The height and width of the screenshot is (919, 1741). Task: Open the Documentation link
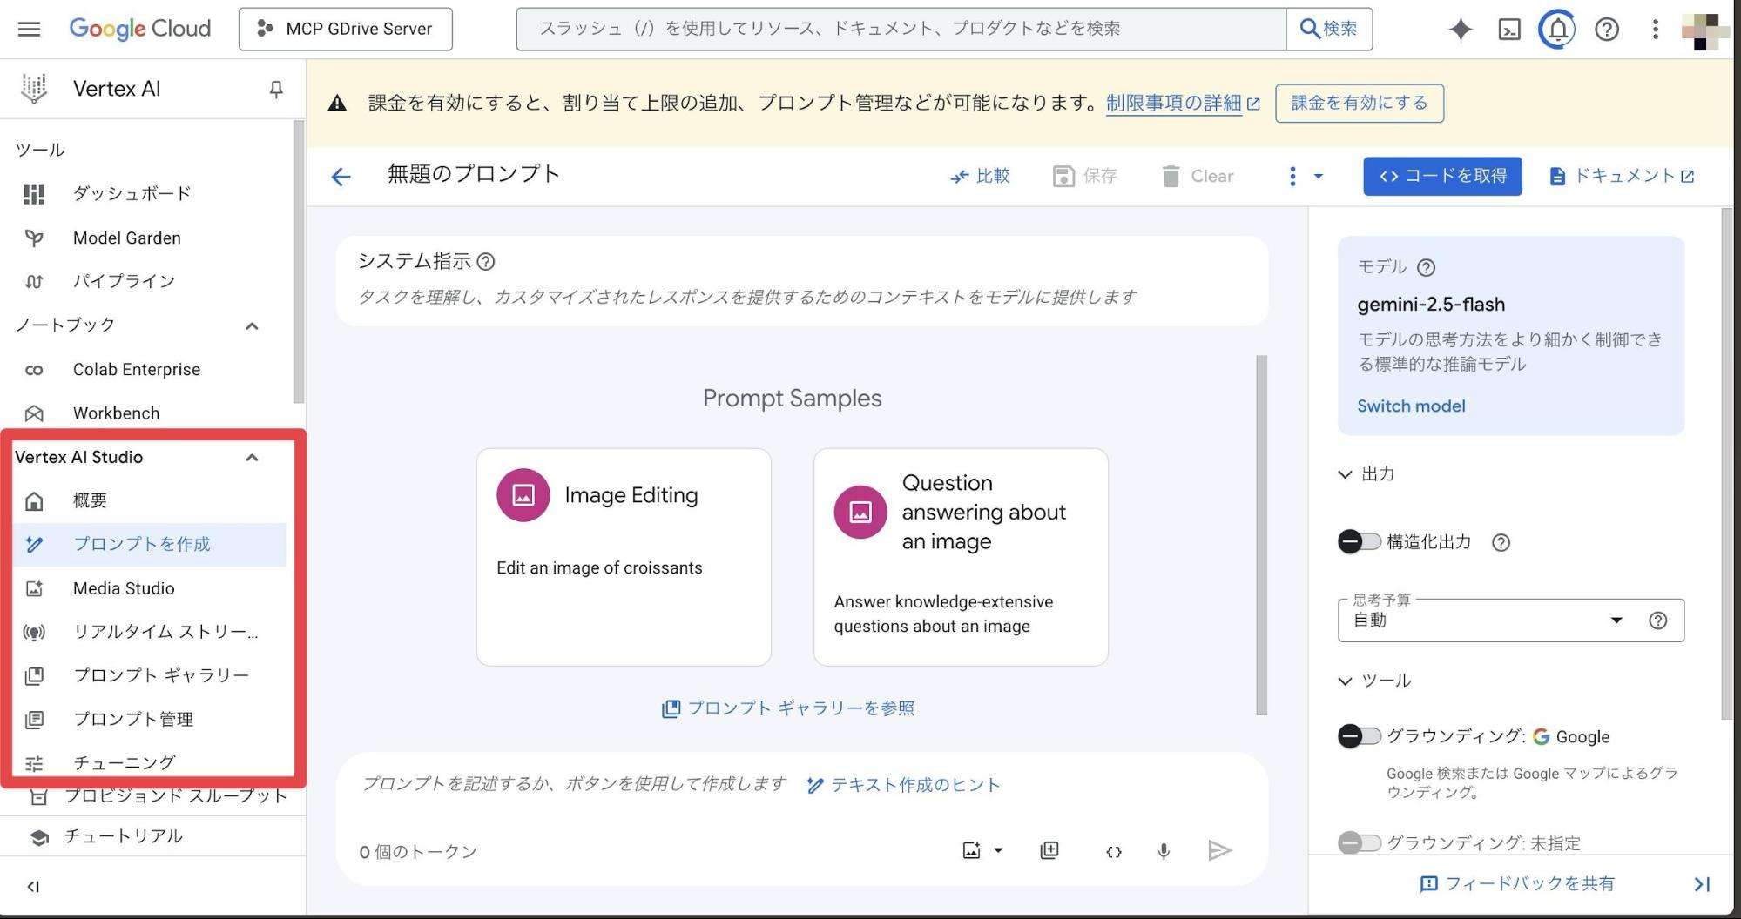[x=1623, y=177]
